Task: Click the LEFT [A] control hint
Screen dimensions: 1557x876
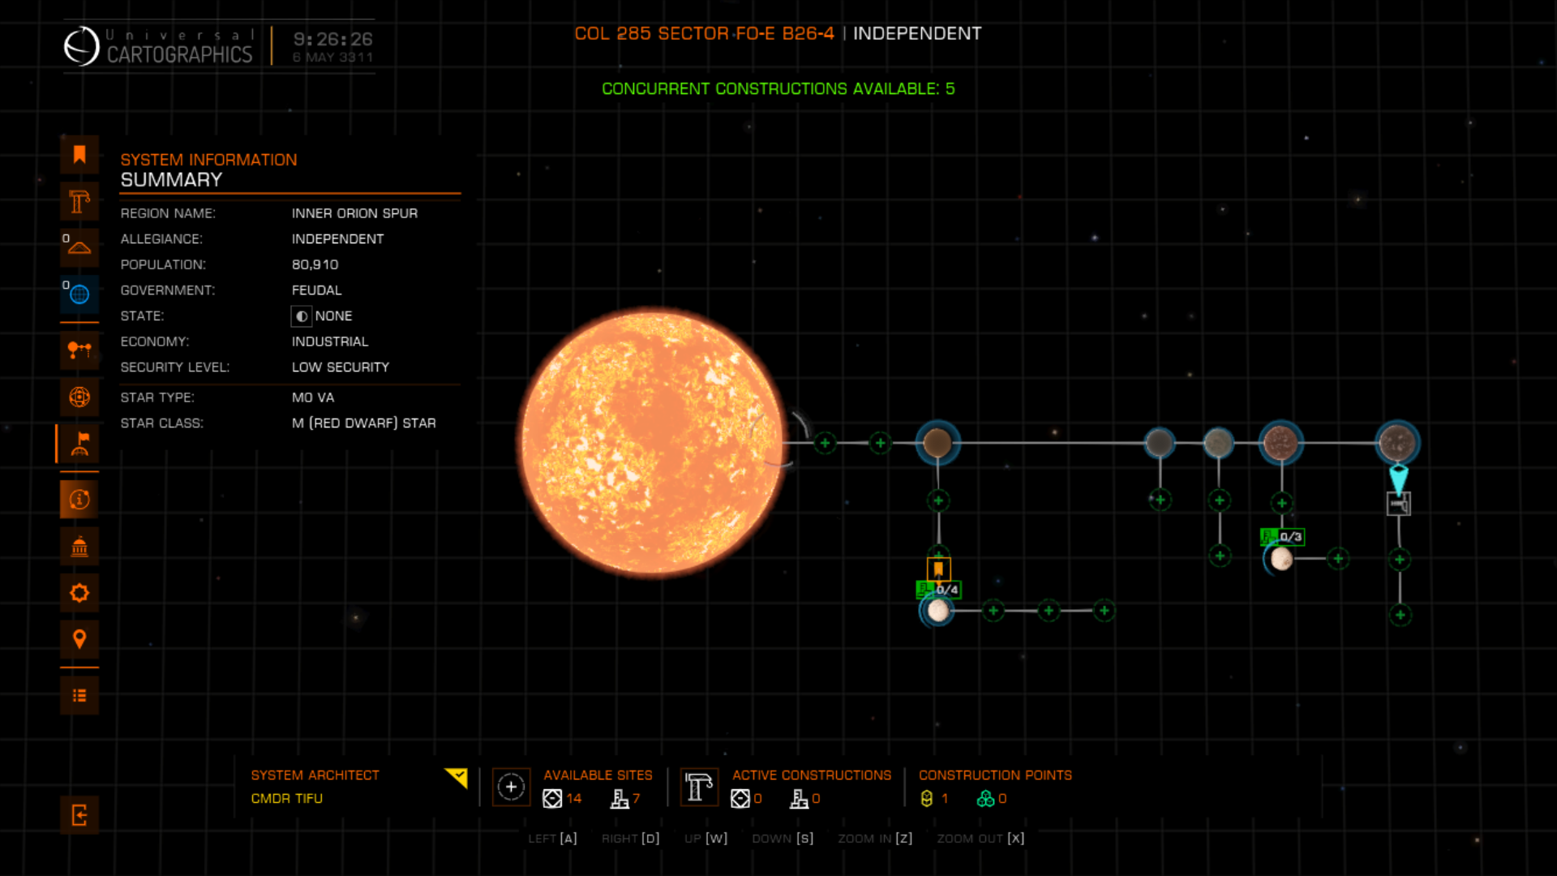Action: 552,839
